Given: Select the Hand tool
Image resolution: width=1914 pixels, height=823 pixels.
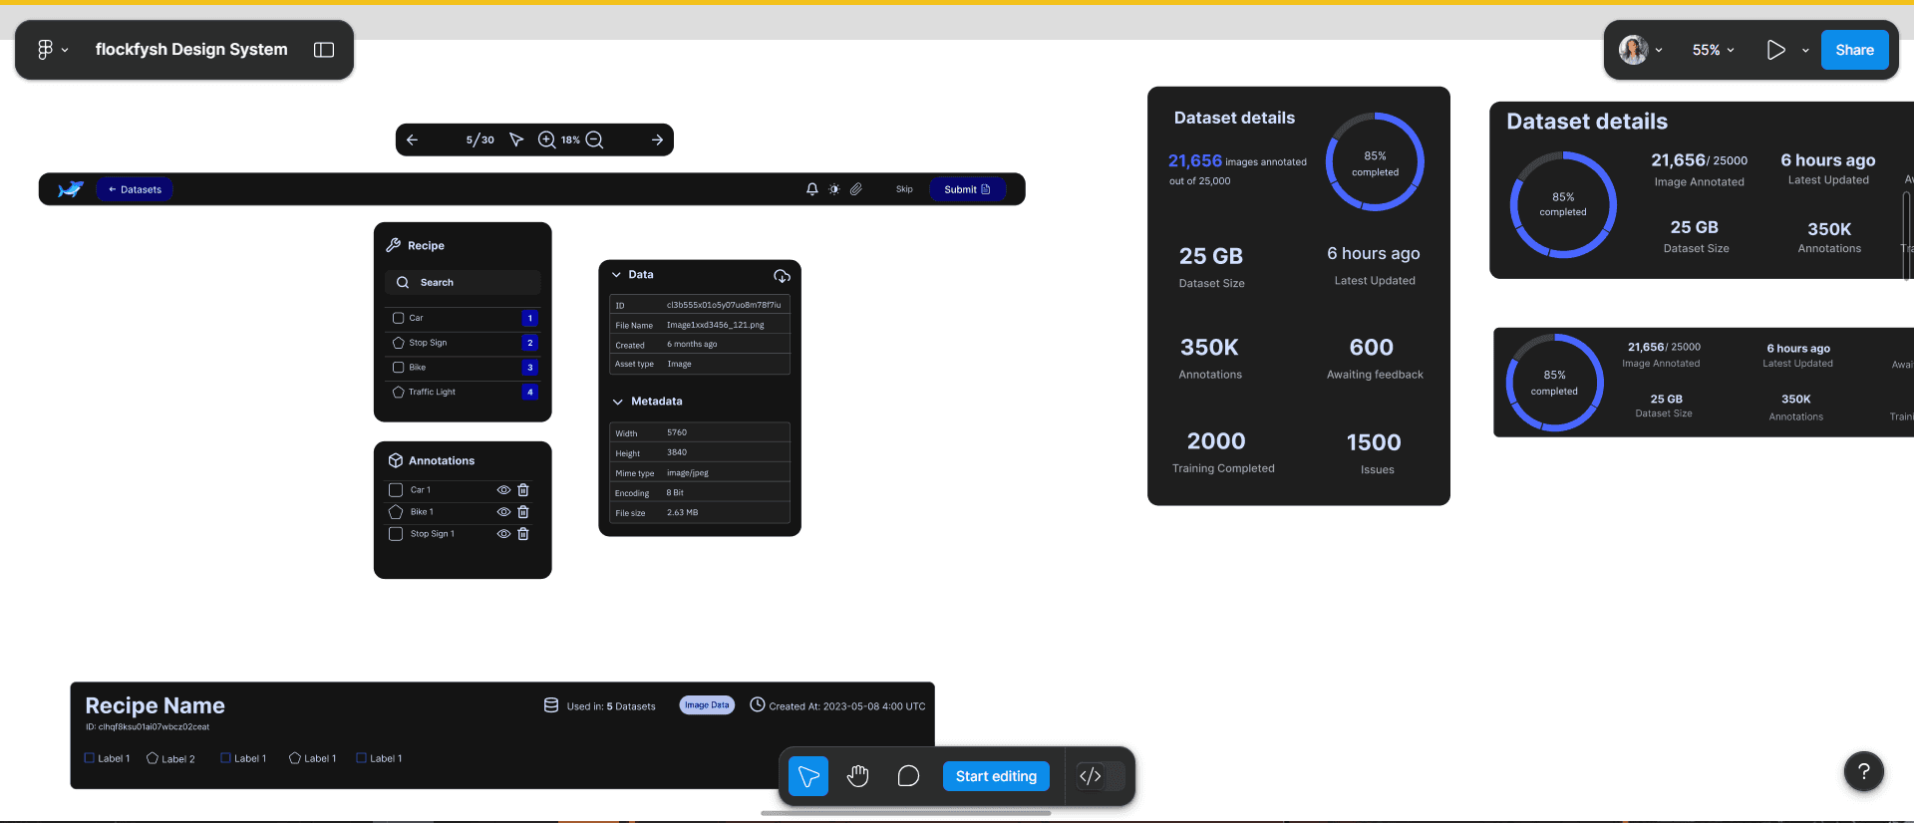Looking at the screenshot, I should (858, 776).
